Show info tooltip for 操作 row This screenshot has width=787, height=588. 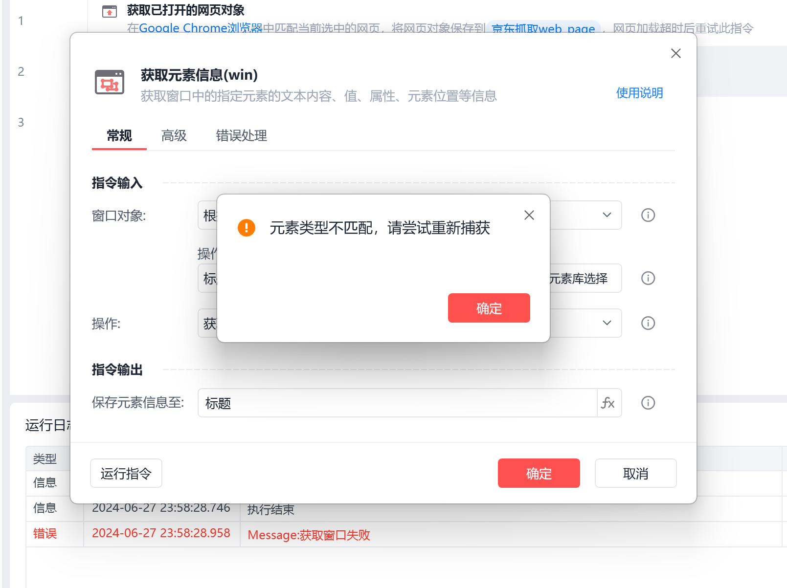648,323
